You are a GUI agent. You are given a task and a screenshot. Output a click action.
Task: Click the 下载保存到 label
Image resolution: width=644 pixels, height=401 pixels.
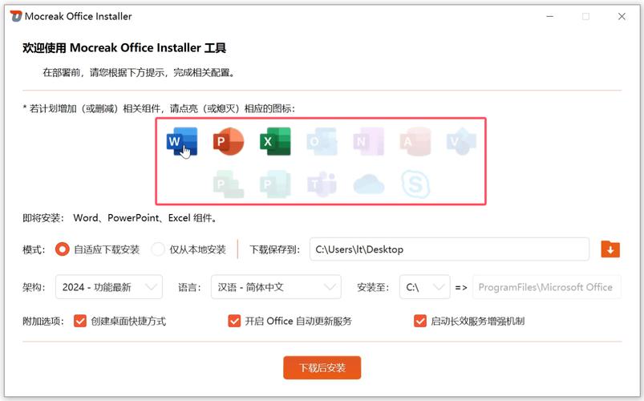[275, 249]
